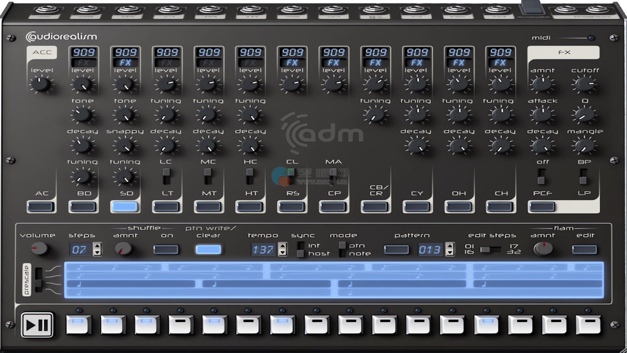
Task: Toggle the FX indicator on SD channel
Action: point(125,62)
